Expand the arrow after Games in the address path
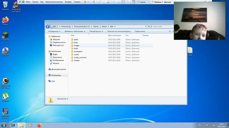 coord(100,27)
